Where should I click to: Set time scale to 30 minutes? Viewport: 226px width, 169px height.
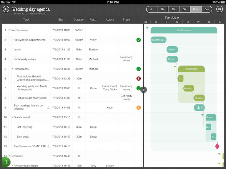pos(185,9)
